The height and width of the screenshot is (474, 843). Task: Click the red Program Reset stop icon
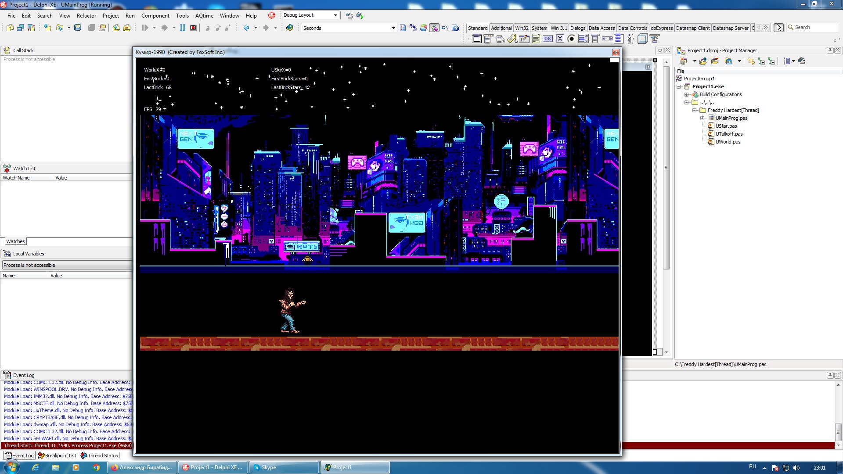coord(193,28)
